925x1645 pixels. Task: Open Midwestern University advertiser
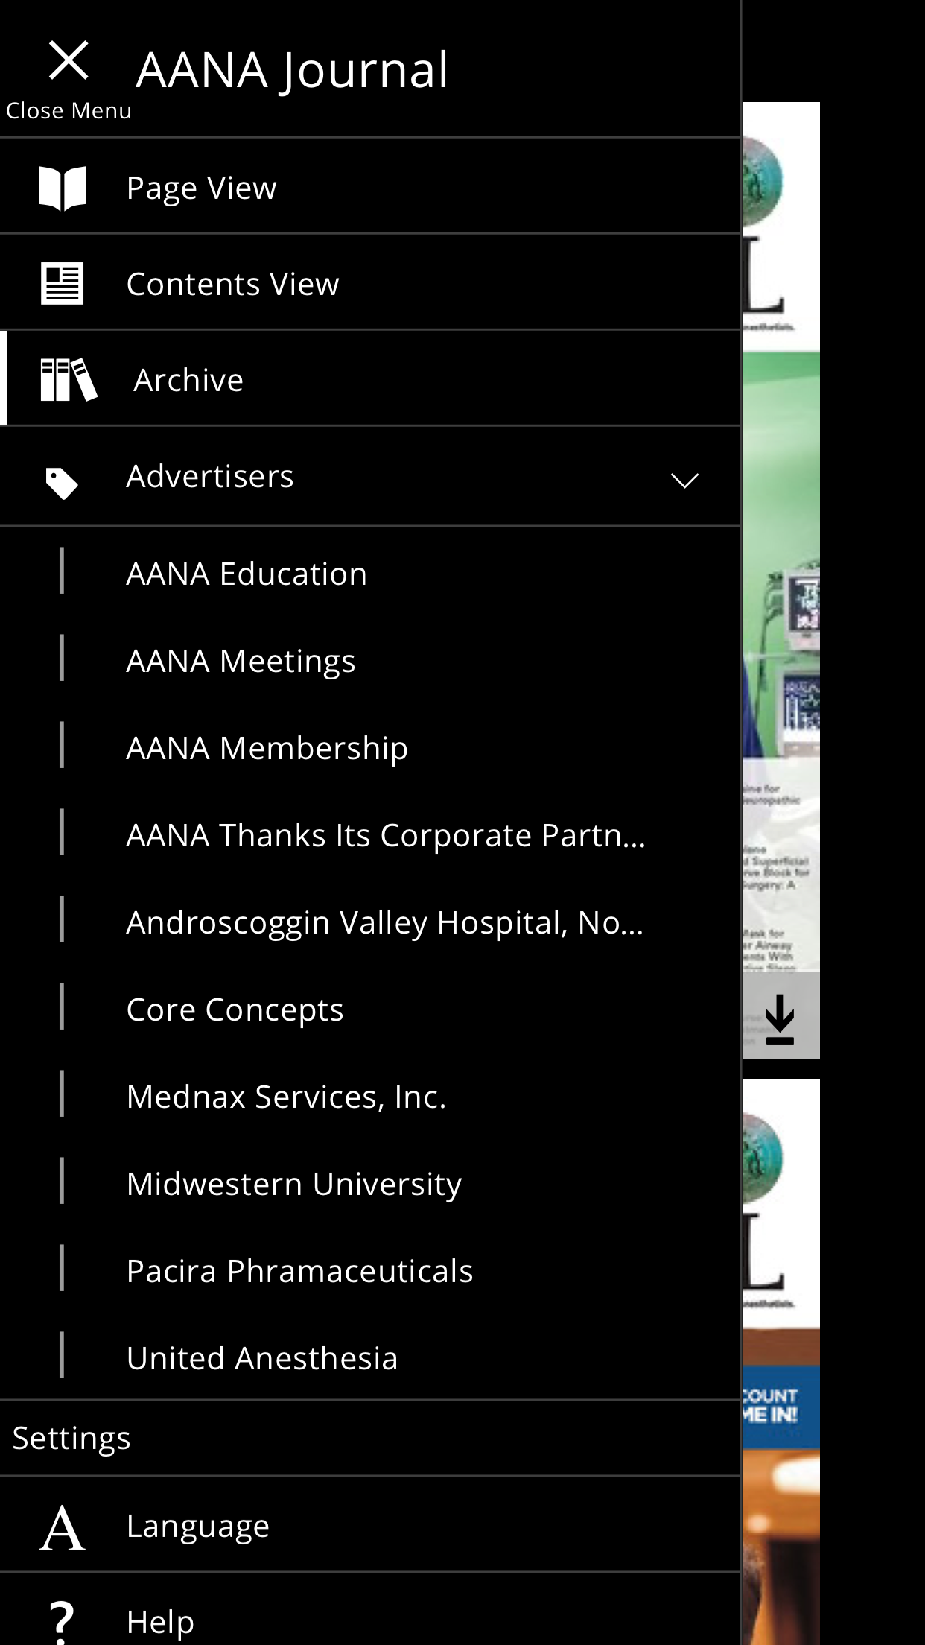pyautogui.click(x=294, y=1184)
